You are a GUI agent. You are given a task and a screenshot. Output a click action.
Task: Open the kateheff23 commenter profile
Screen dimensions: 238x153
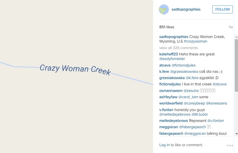(x=168, y=54)
